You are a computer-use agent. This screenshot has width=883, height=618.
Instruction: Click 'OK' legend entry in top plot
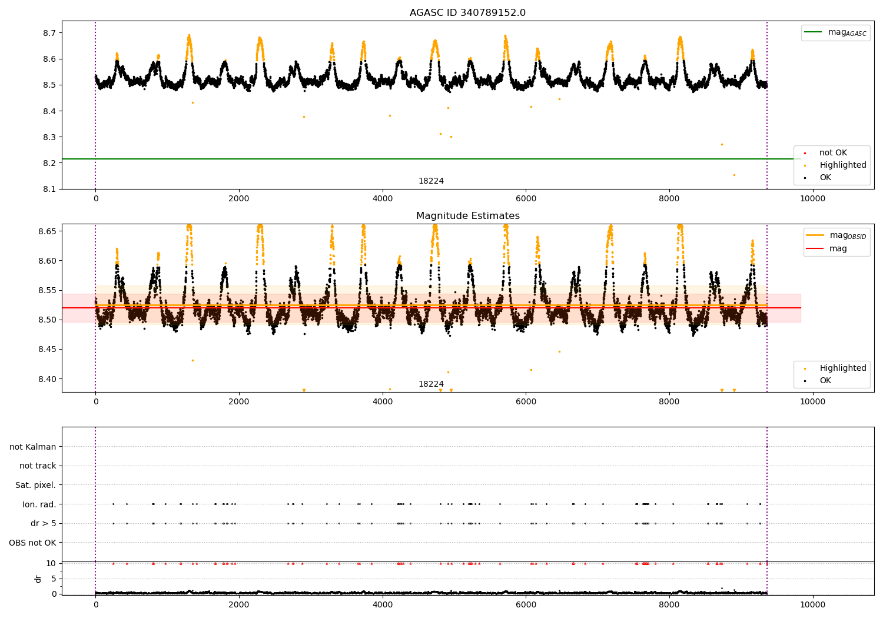pyautogui.click(x=825, y=178)
